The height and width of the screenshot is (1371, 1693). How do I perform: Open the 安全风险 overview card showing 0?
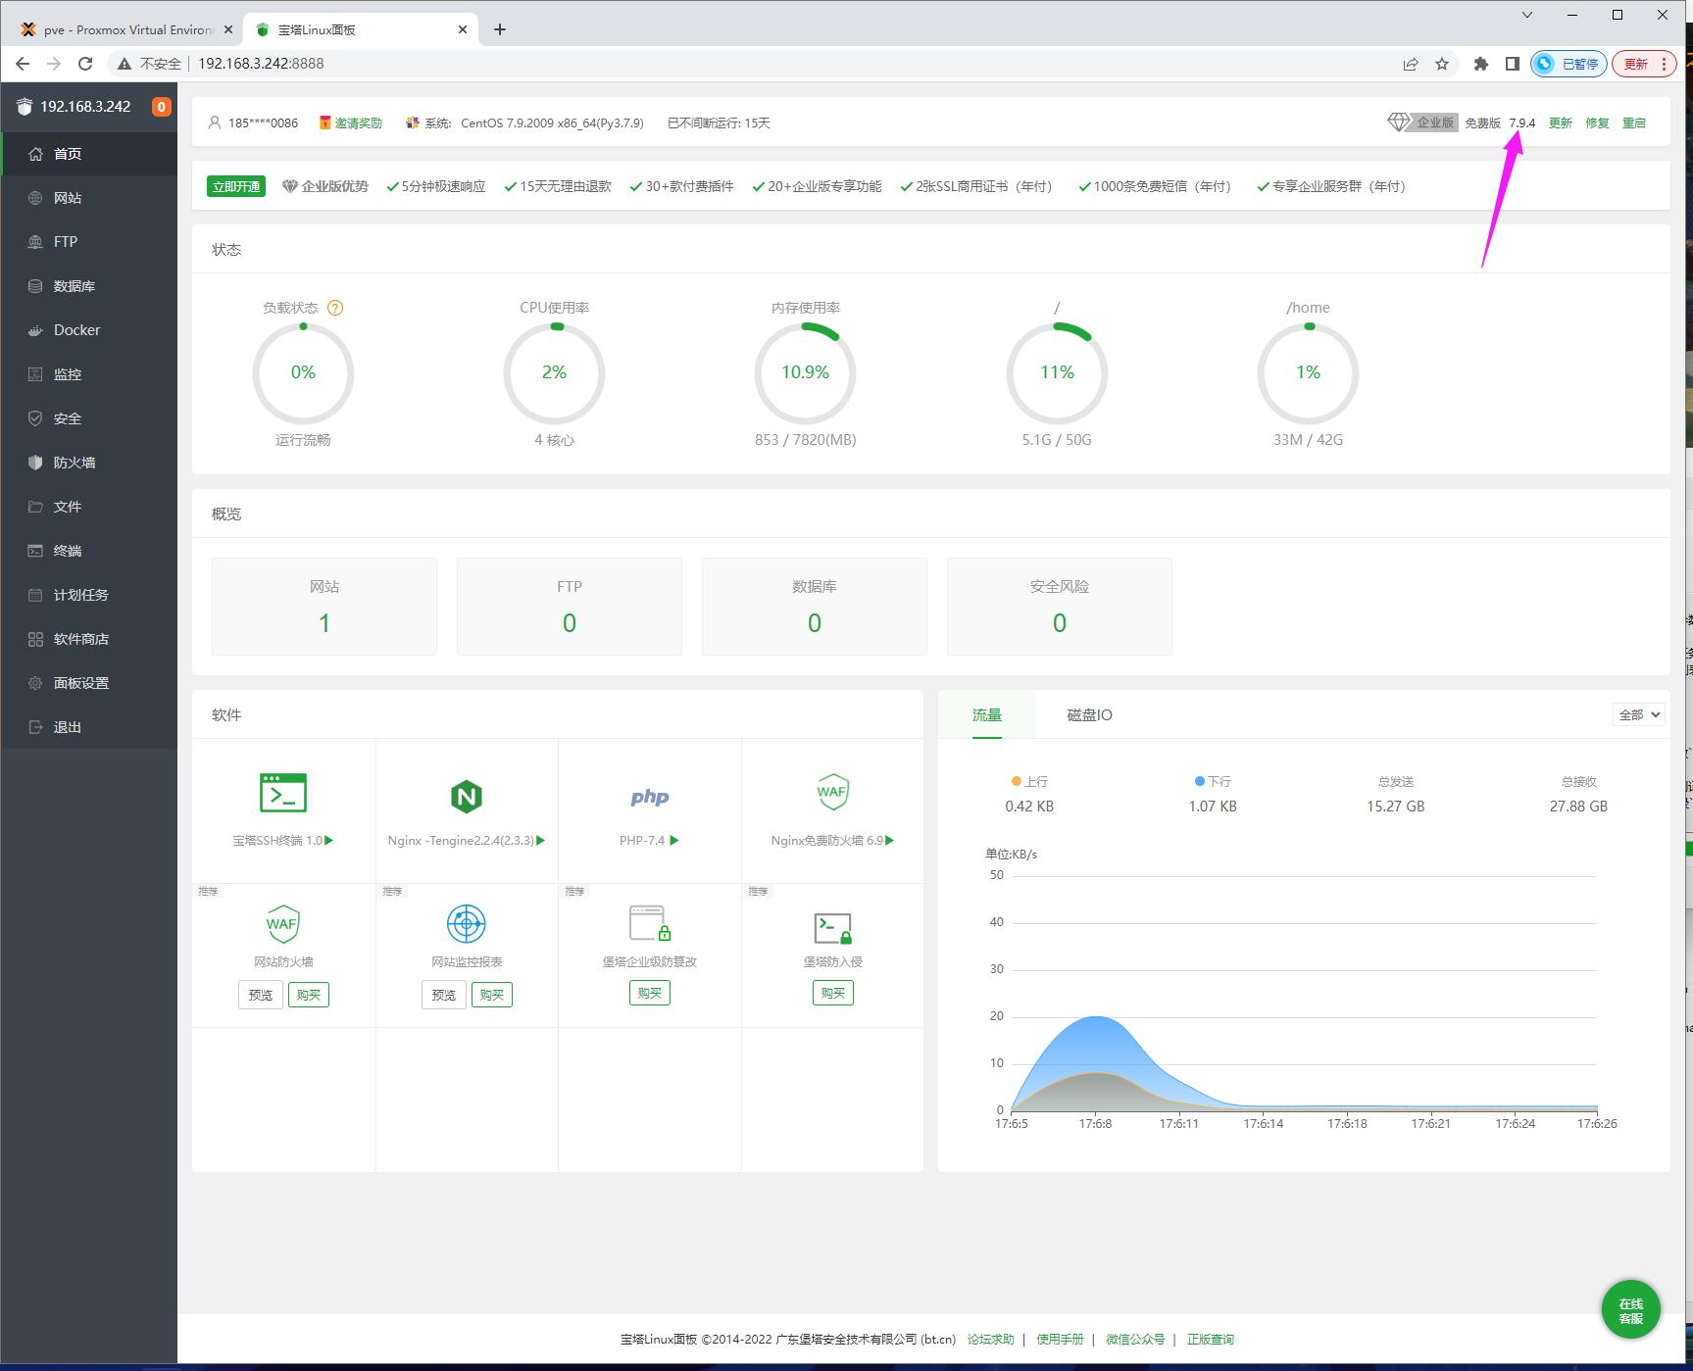tap(1060, 607)
